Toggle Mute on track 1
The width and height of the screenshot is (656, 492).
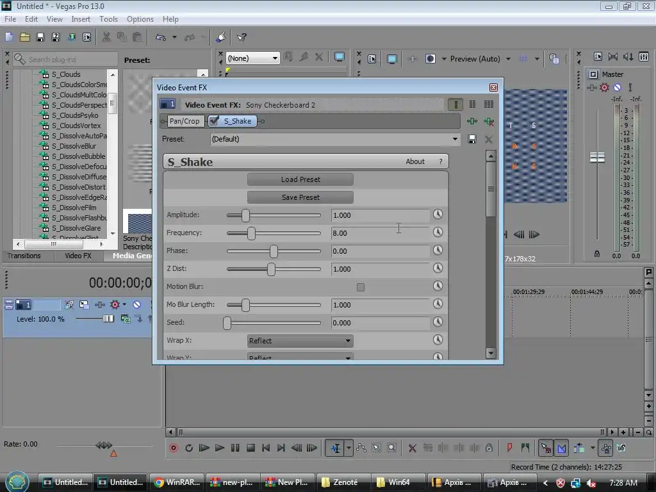[x=137, y=304]
